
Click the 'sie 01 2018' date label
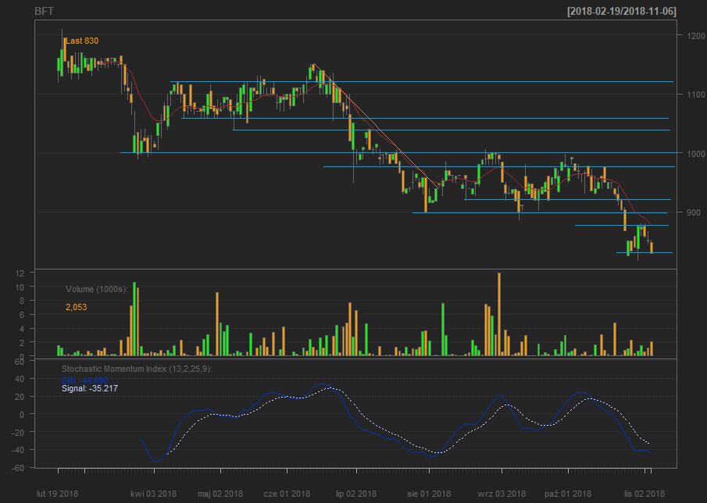click(429, 494)
